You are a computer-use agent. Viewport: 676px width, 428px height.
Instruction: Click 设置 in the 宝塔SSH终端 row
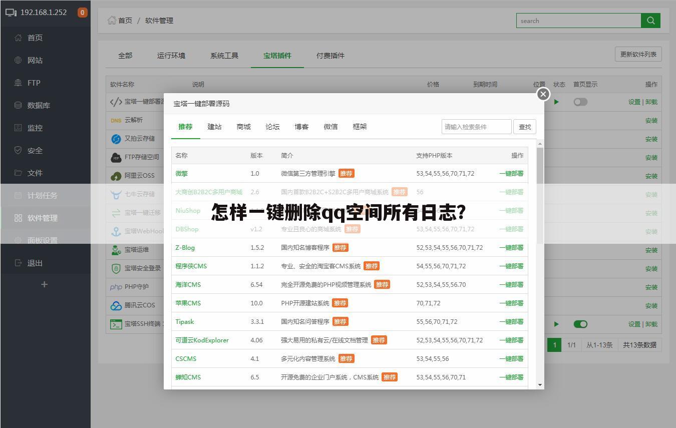[x=634, y=324]
